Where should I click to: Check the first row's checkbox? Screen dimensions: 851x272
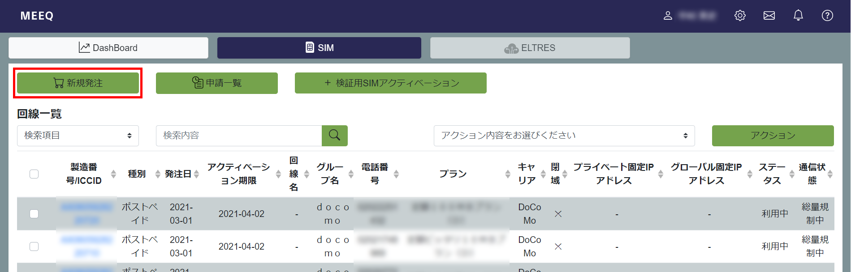point(34,214)
